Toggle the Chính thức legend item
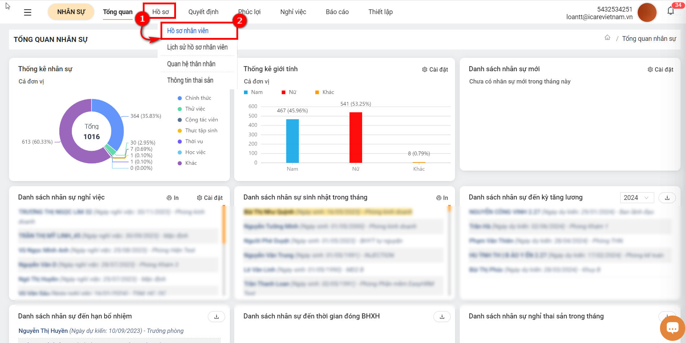 point(194,98)
